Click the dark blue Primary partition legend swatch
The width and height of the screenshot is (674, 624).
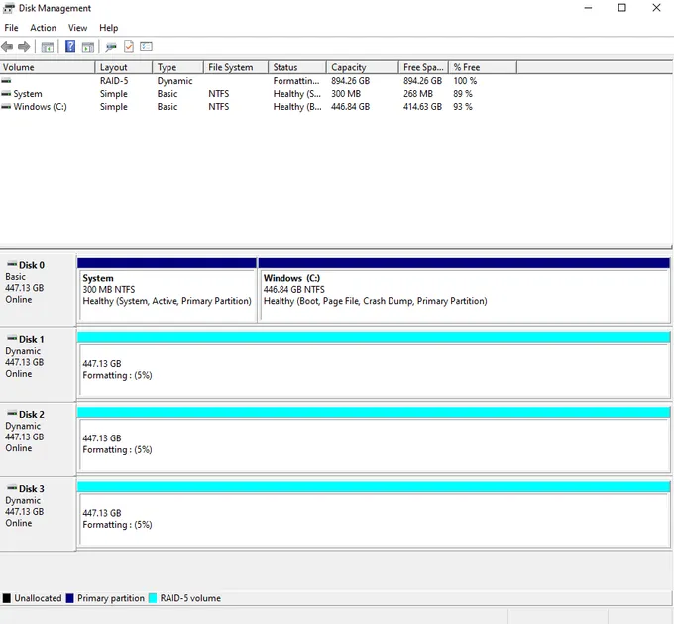(69, 598)
